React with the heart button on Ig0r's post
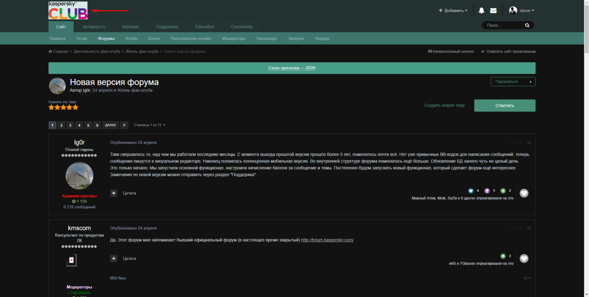The image size is (589, 297). [524, 193]
